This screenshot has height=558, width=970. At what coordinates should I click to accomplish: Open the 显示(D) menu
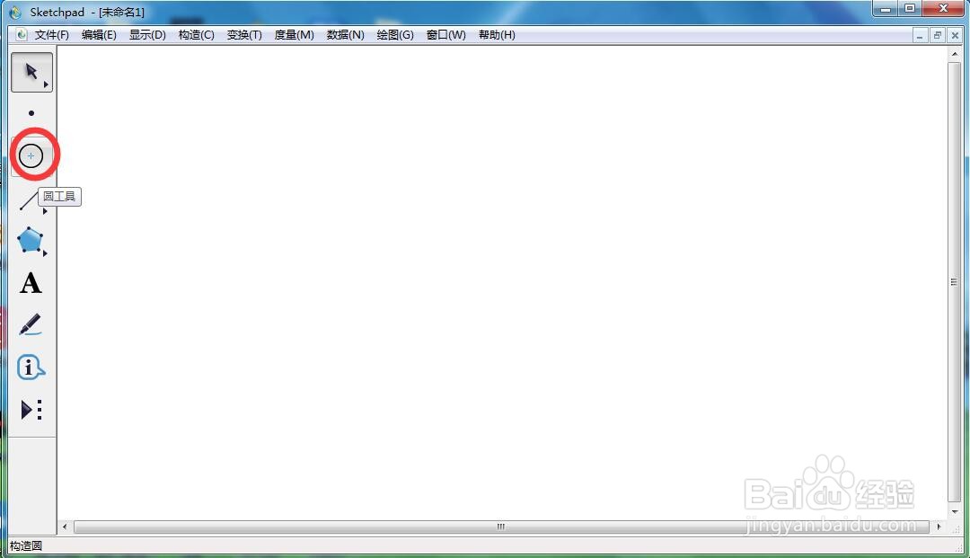coord(147,35)
